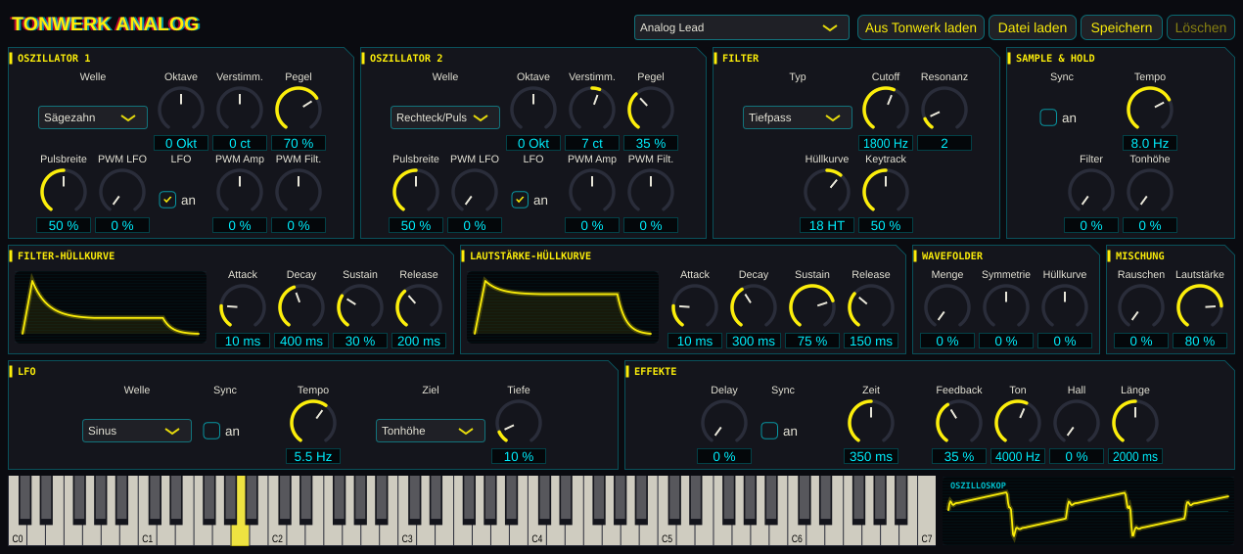The height and width of the screenshot is (554, 1243).
Task: Click the Oszilloskop waveform display
Action: point(1088,512)
